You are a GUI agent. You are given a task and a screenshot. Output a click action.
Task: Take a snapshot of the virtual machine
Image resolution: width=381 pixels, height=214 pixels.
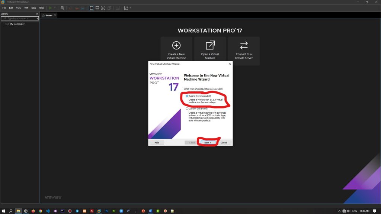coord(70,7)
